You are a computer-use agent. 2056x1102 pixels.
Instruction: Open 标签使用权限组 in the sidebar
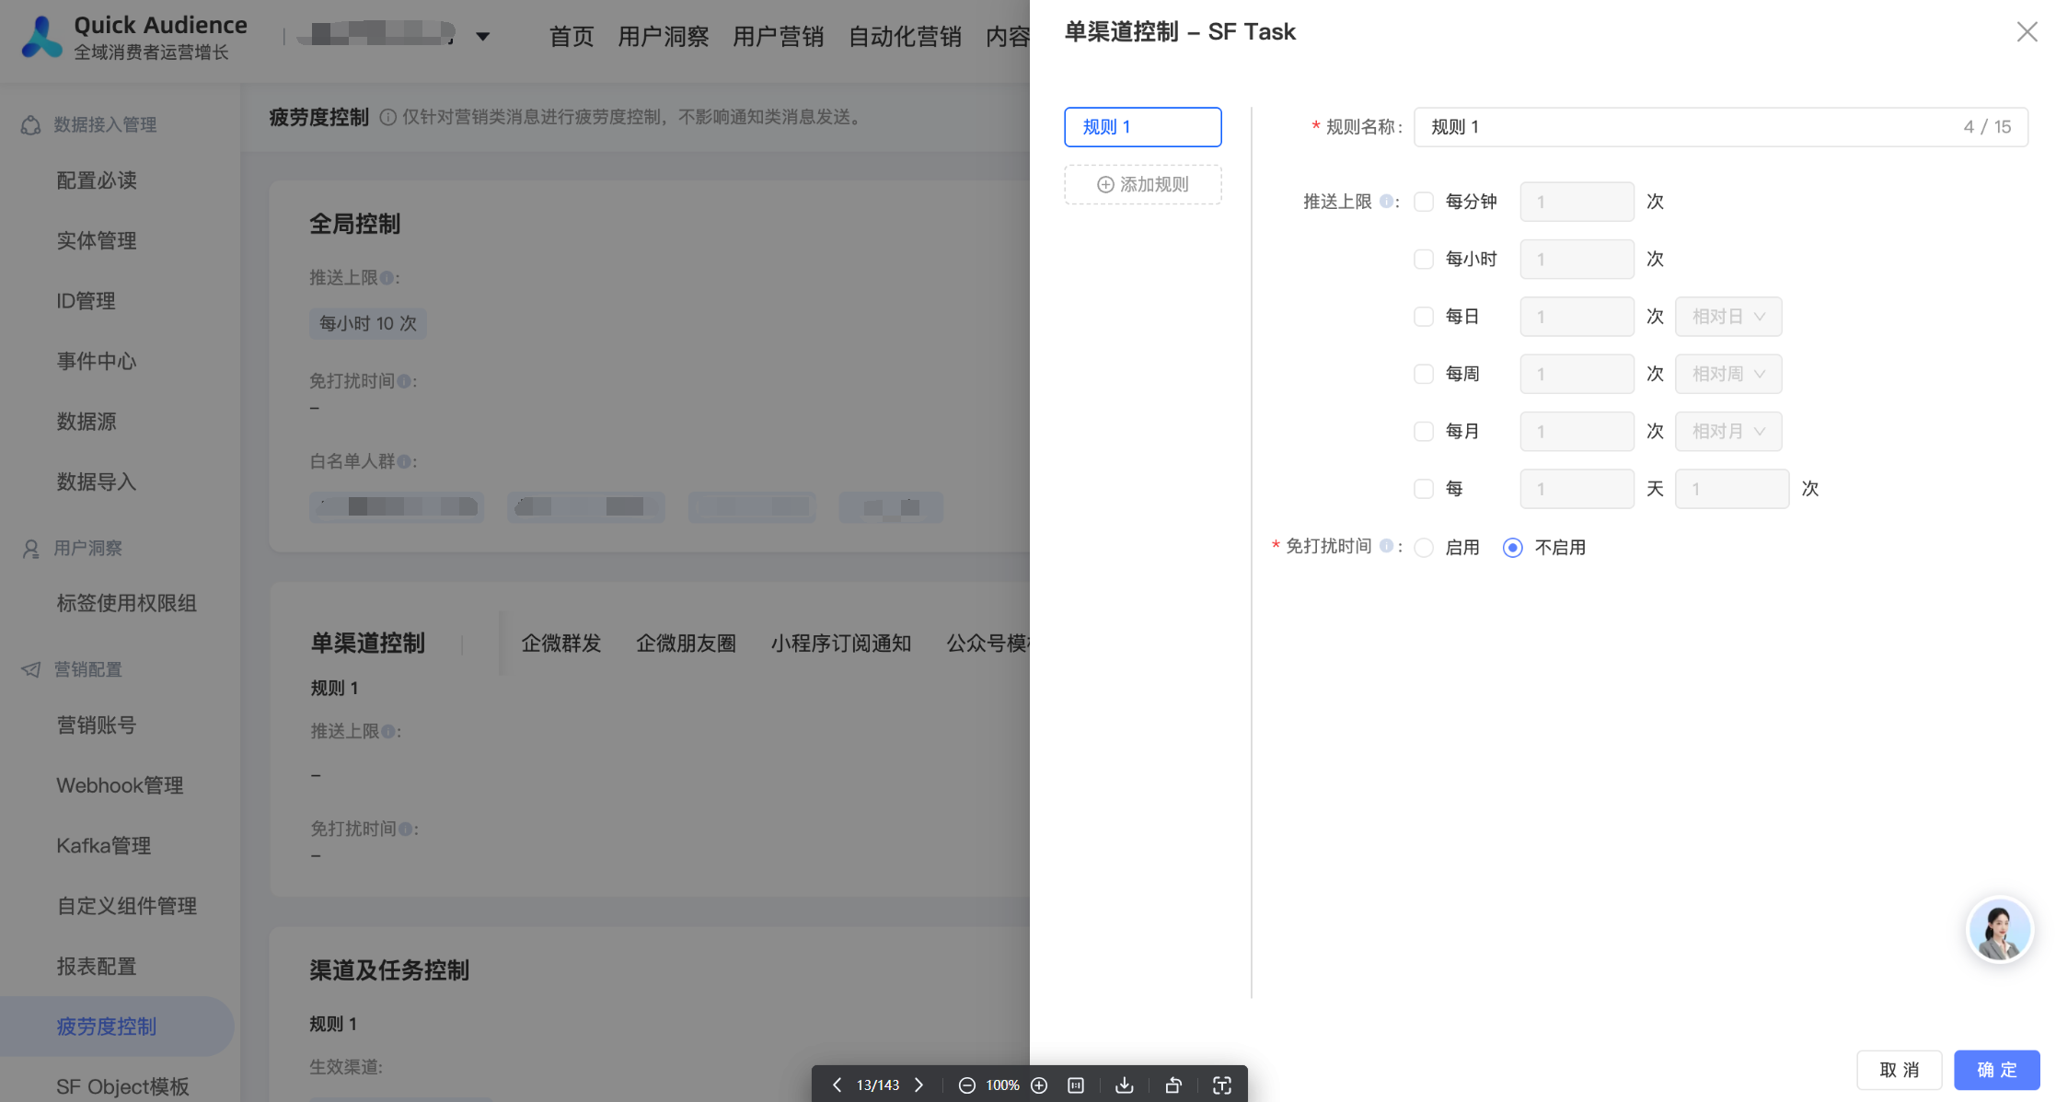pos(127,604)
